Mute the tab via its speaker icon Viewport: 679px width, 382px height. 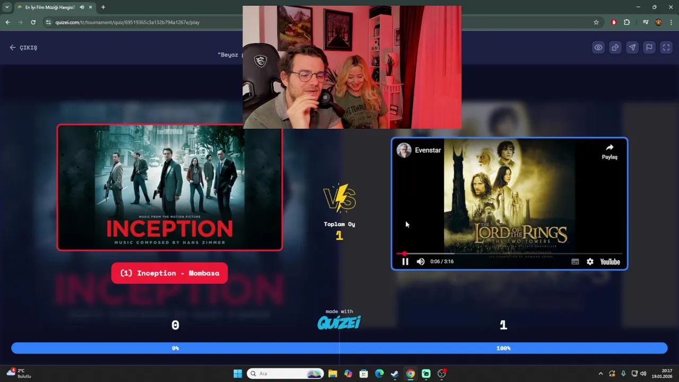pos(82,7)
